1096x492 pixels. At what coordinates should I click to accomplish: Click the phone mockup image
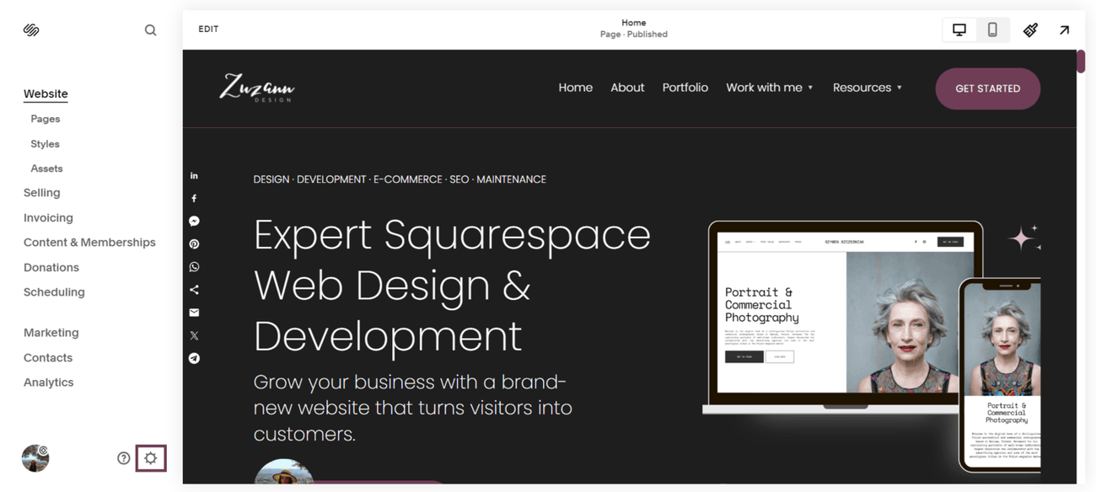coord(1000,375)
